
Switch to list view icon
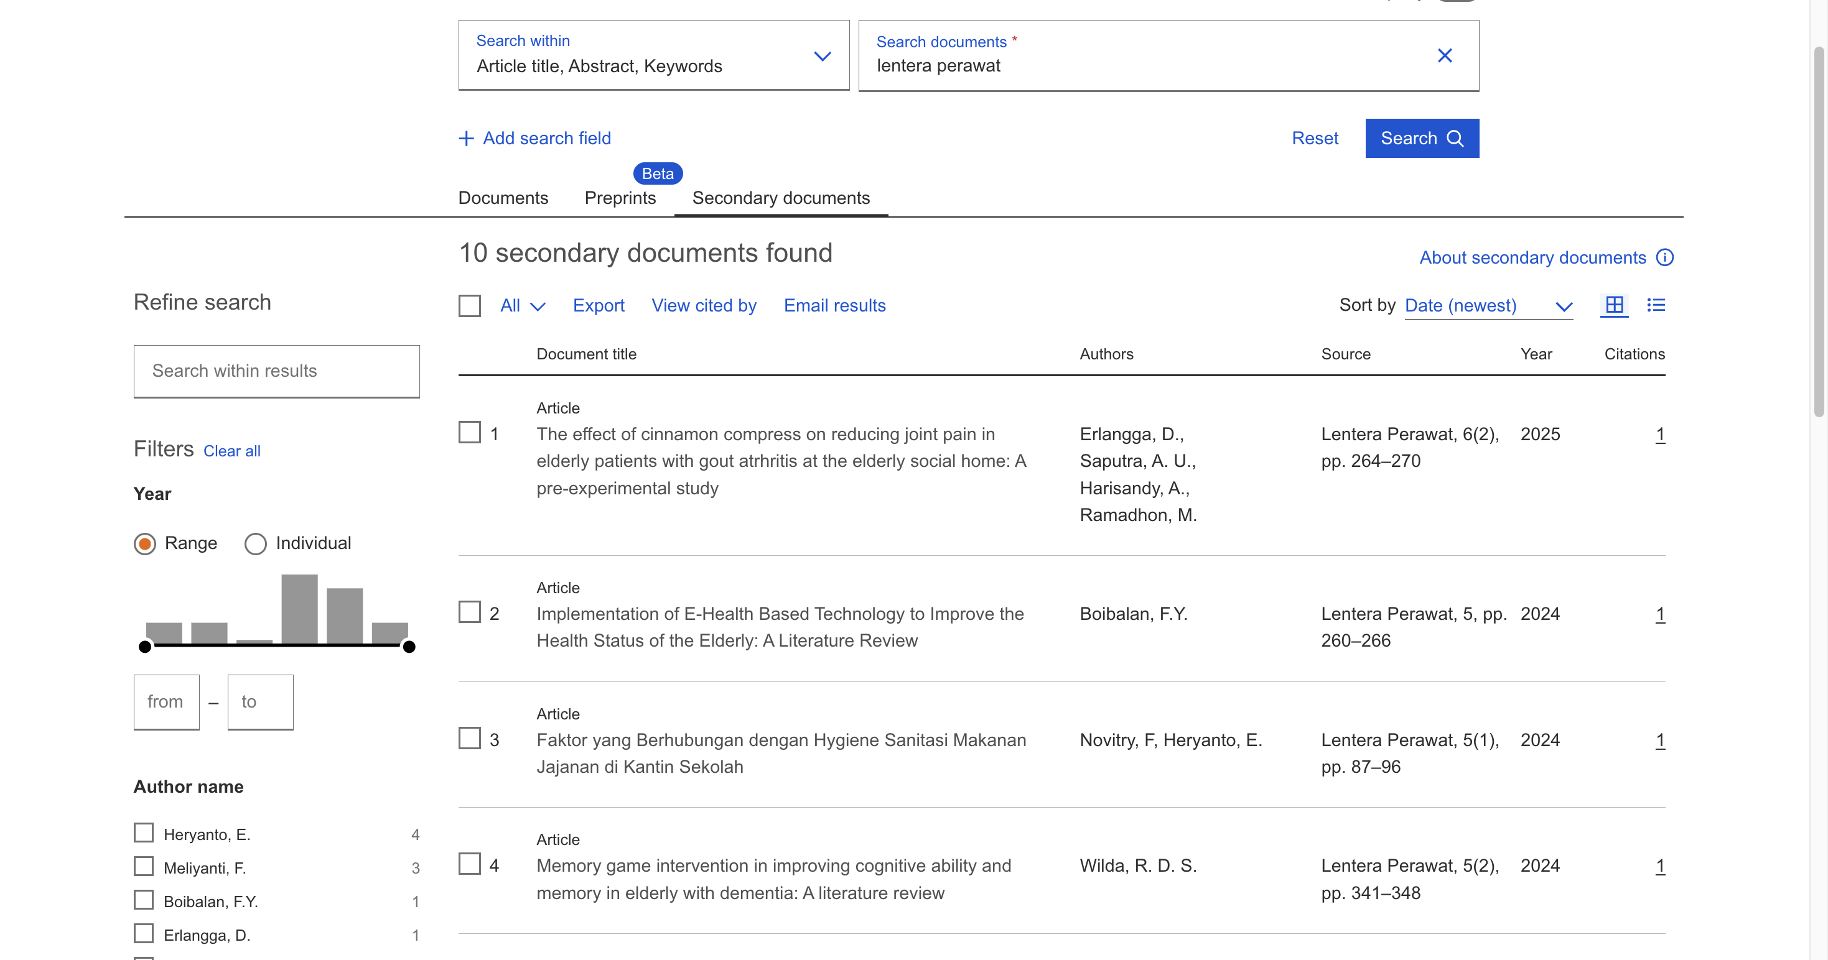(x=1656, y=305)
